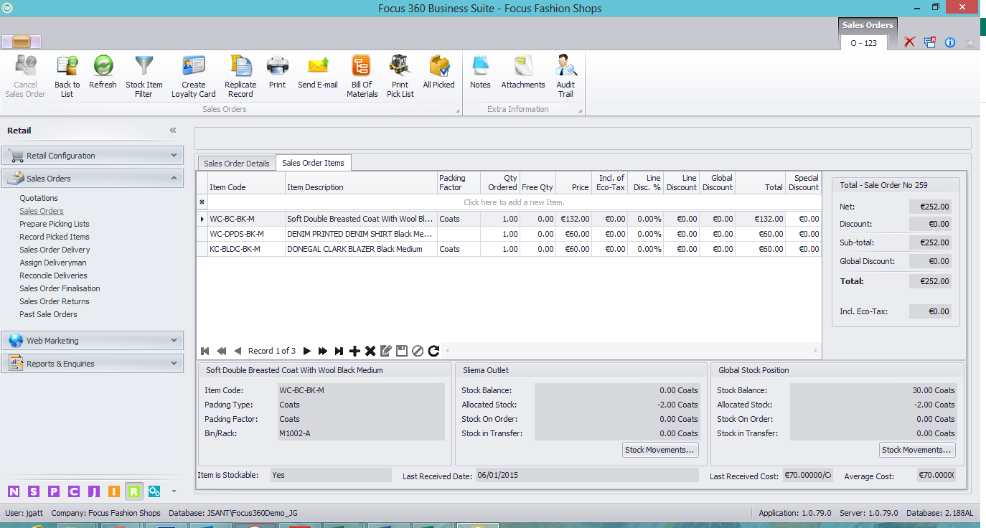Go to next record arrow
Screen dimensions: 986x528
(x=307, y=351)
